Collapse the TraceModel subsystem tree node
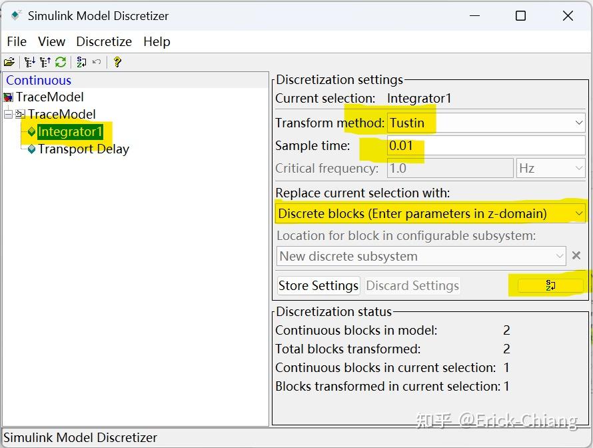 click(x=8, y=114)
